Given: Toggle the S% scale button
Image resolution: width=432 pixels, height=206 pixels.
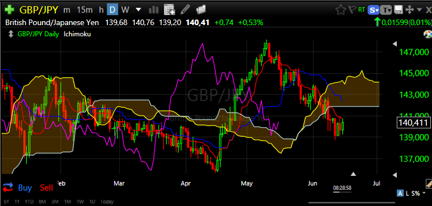Looking at the screenshot, I should [x=415, y=193].
